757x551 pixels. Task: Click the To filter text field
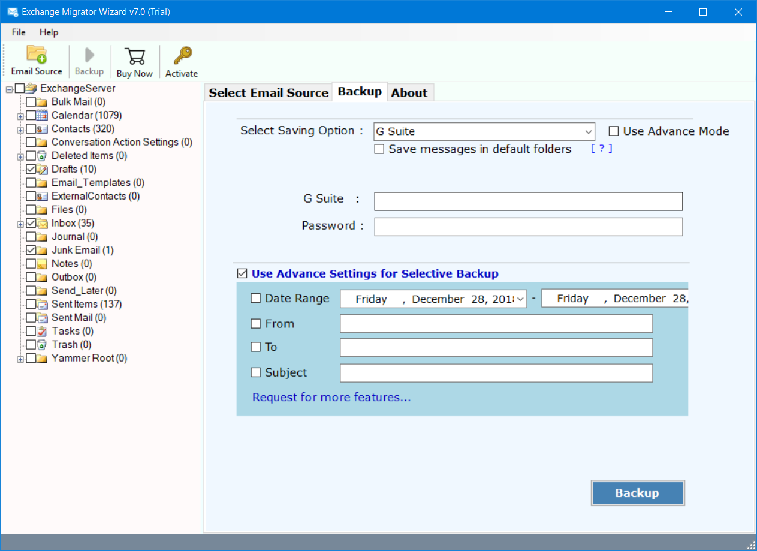click(x=496, y=347)
